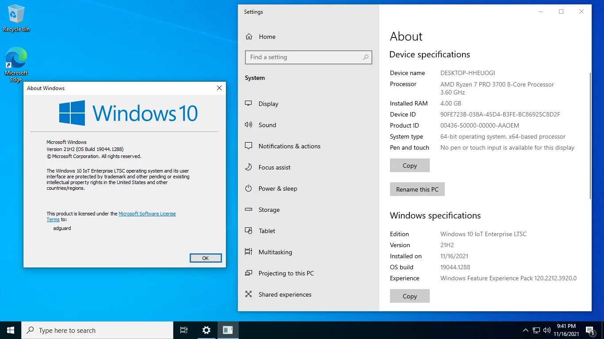Click the Windows Feature Experience Pack text
Image resolution: width=604 pixels, height=339 pixels.
pos(508,278)
